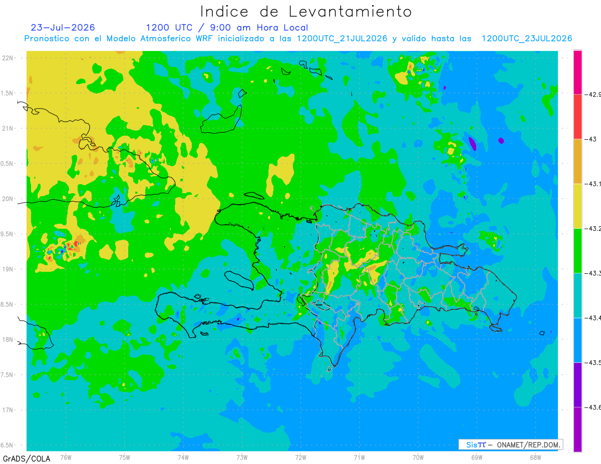The height and width of the screenshot is (464, 601).
Task: Select the '72W' longitude axis label
Action: pyautogui.click(x=300, y=457)
